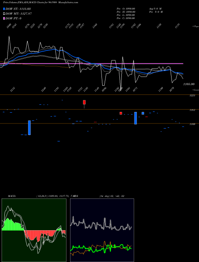This screenshot has width=199, height=262.
Task: Click the red candle near the 1221 line
Action: tap(84, 102)
